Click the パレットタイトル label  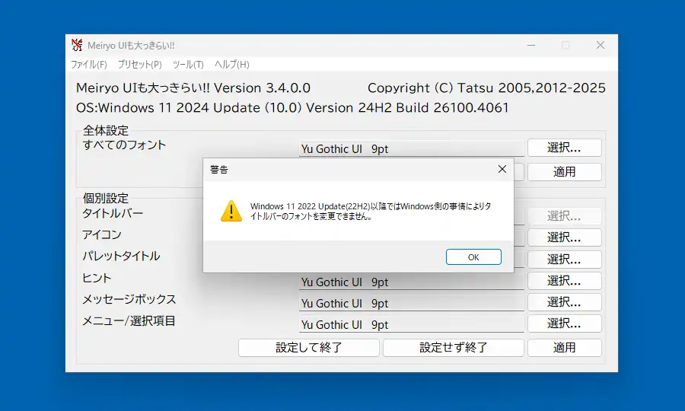(121, 256)
